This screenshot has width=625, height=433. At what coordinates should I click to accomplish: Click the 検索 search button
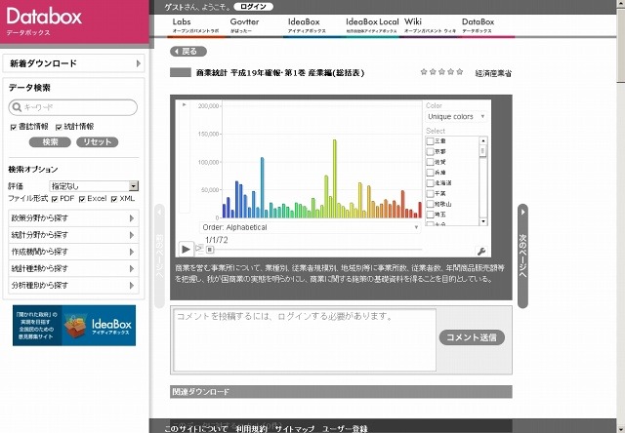tap(50, 142)
